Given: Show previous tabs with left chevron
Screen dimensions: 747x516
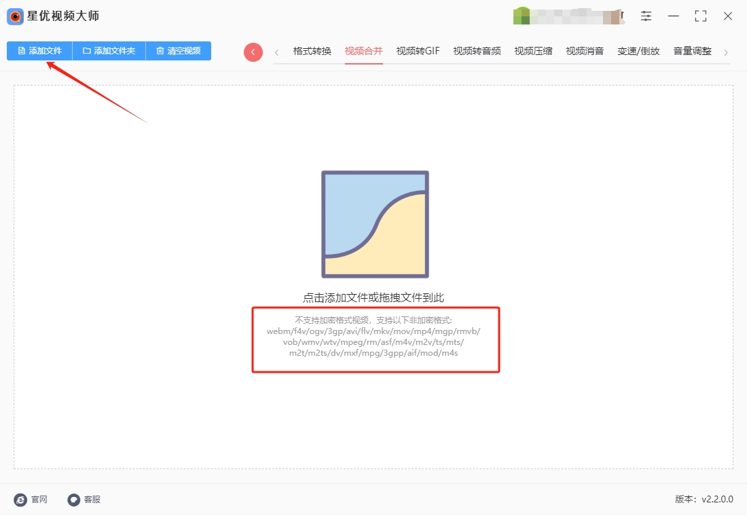Looking at the screenshot, I should [x=277, y=52].
